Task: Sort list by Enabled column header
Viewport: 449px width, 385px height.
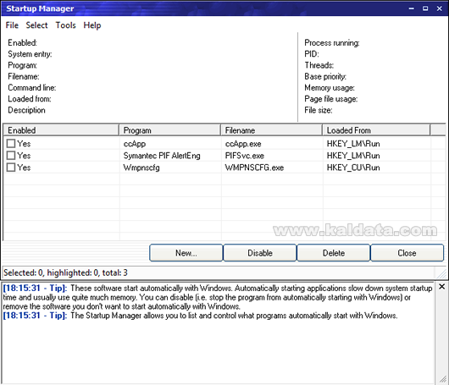Action: 61,130
